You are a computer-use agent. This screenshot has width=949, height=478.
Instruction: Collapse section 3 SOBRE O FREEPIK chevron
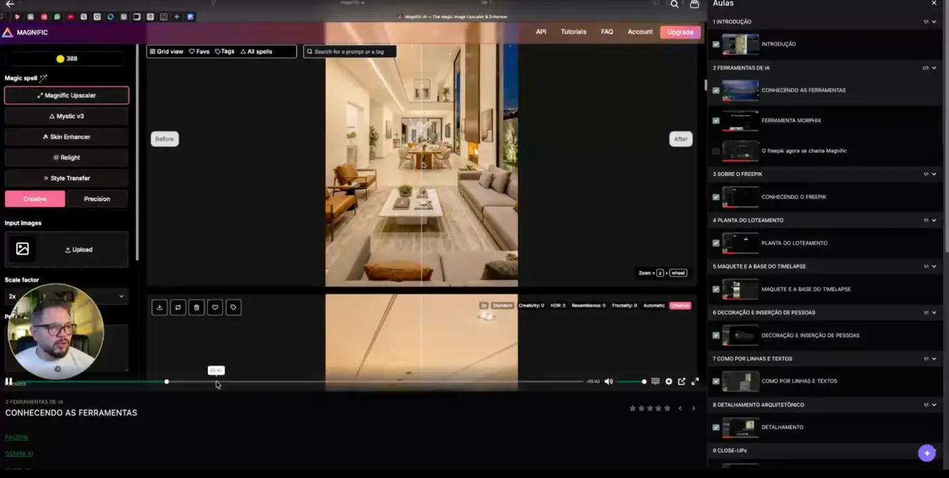pyautogui.click(x=934, y=174)
